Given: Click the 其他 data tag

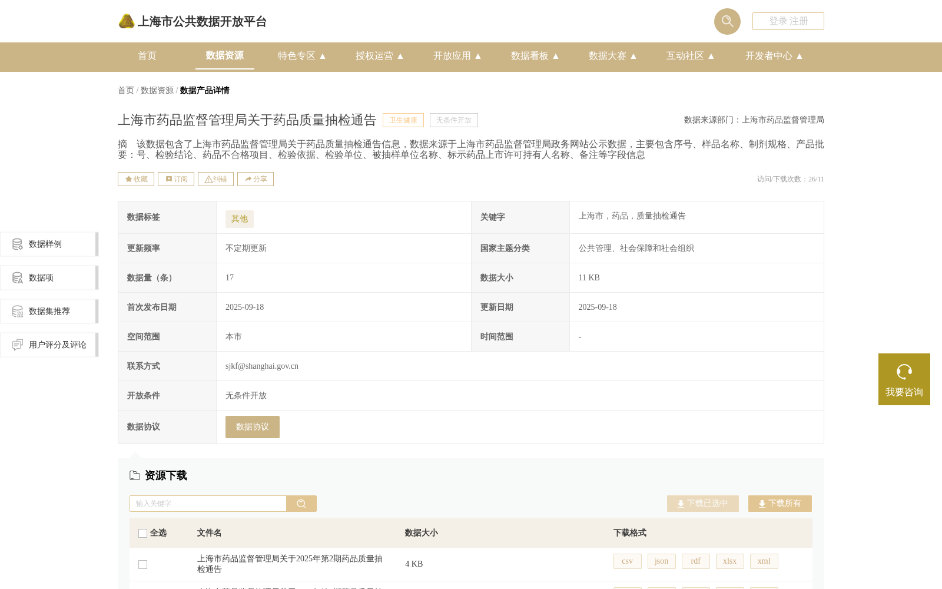Looking at the screenshot, I should [x=240, y=219].
